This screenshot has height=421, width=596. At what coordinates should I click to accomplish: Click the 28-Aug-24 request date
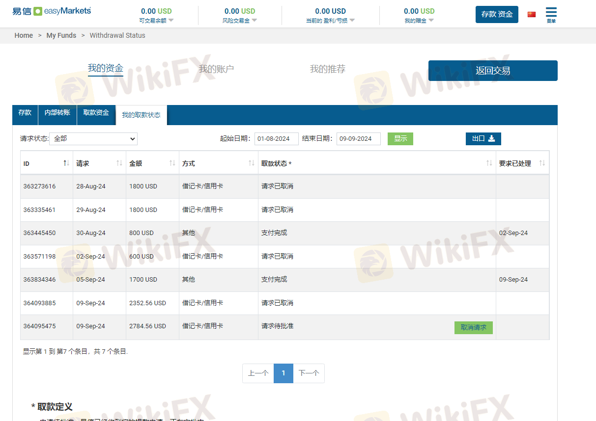pos(91,186)
